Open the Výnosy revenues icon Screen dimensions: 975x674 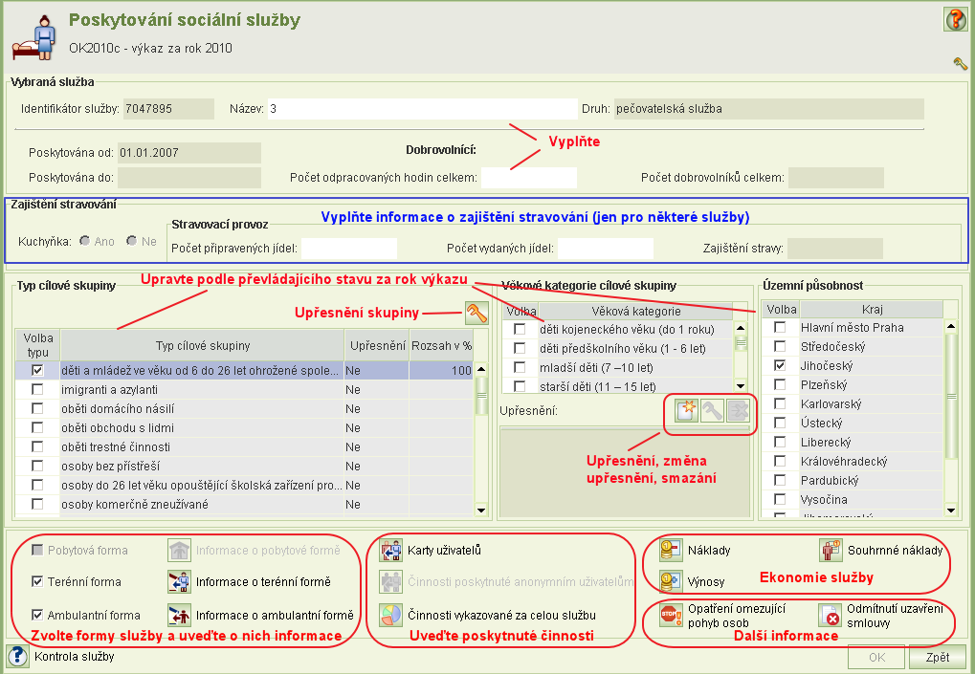pyautogui.click(x=671, y=582)
